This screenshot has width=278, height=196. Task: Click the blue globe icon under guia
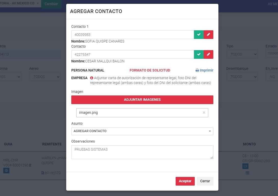[x=6, y=171]
